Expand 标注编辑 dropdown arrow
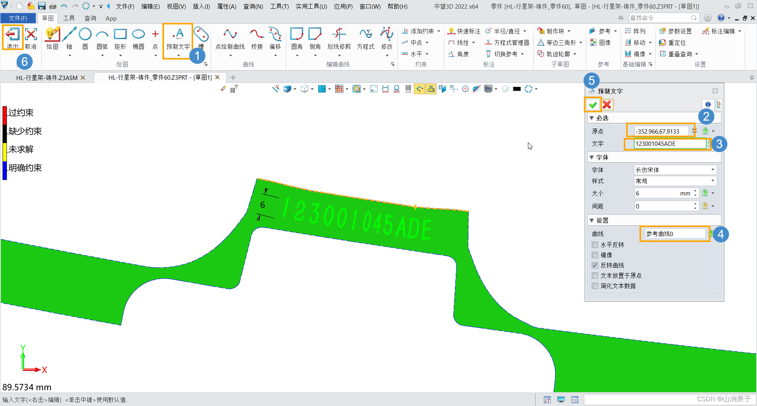Viewport: 757px width, 406px height. [740, 31]
